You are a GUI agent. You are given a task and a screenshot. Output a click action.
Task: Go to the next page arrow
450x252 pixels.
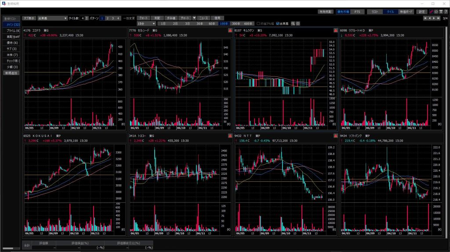point(434,18)
